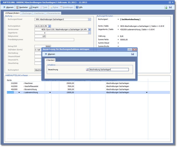Image resolution: width=177 pixels, height=147 pixels.
Task: Open the Gegenkonto dropdown arrow
Action: tap(89, 33)
